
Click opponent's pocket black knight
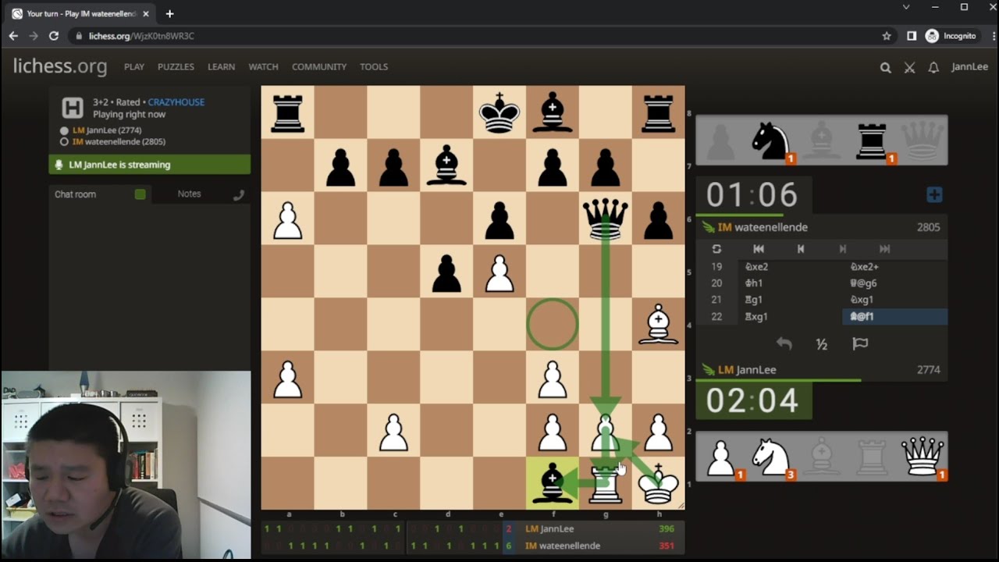[x=772, y=140]
